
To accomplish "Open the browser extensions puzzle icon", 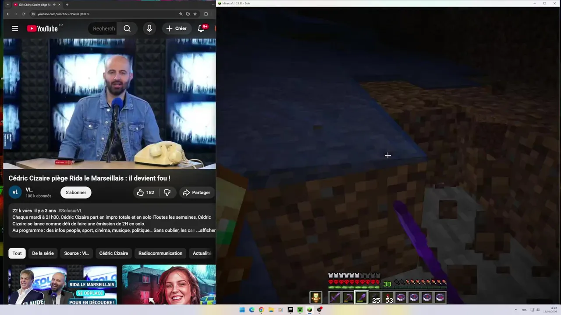I will (206, 14).
